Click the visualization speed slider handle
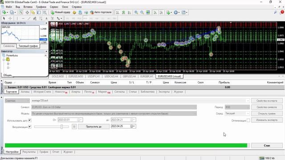 [62, 127]
